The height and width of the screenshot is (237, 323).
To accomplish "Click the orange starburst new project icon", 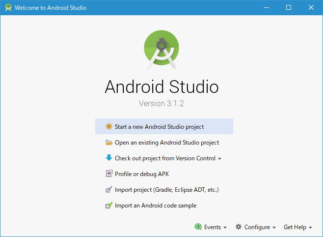I will click(109, 126).
